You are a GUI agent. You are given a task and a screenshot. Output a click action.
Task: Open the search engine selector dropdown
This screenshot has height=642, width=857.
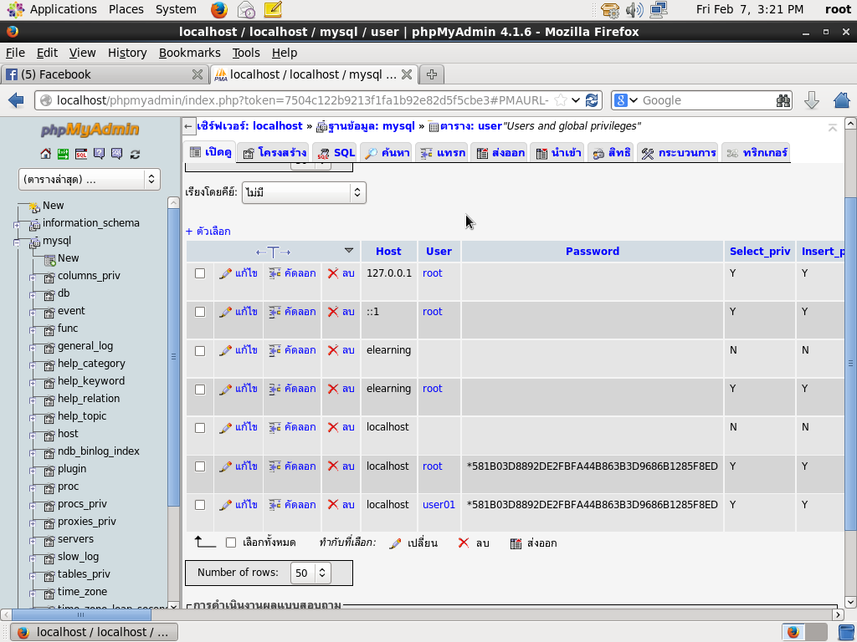[x=625, y=100]
